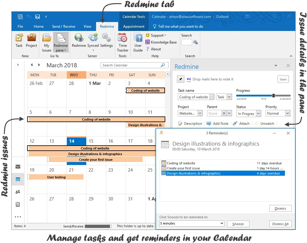This screenshot has width=307, height=243.
Task: Click Tell me what you want to do
Action: point(178,27)
